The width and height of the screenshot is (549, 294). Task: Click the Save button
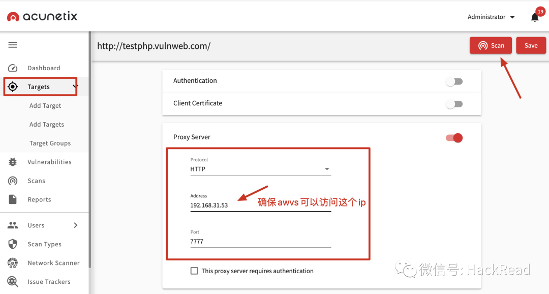coord(531,46)
